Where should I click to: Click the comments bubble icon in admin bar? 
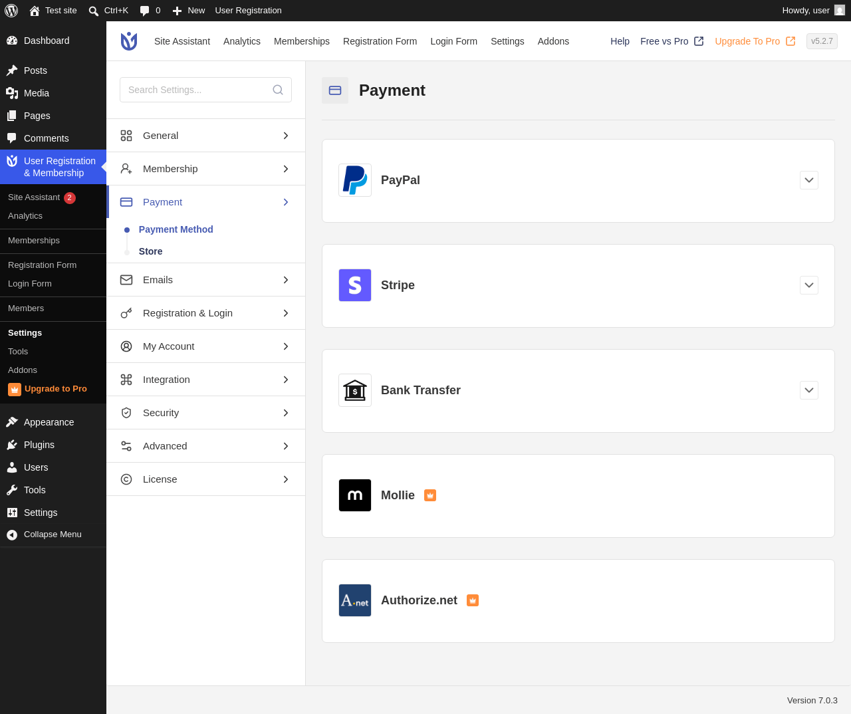144,11
